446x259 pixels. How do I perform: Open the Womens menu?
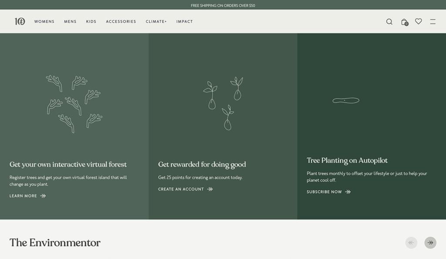click(44, 21)
